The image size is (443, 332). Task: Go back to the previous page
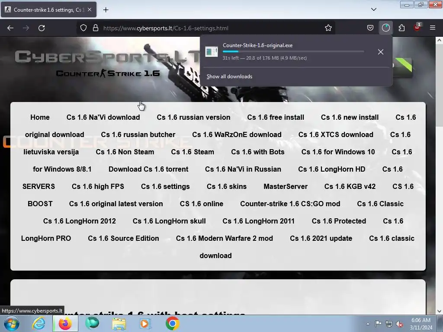pos(10,28)
